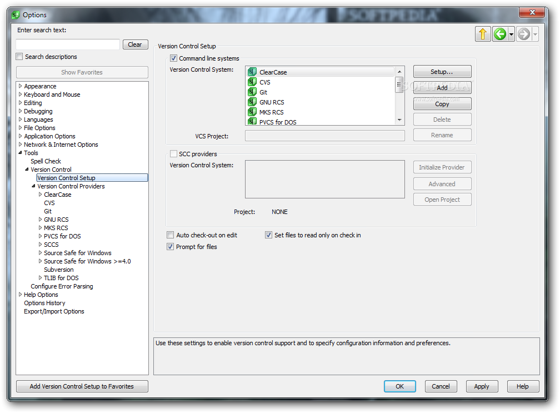Image resolution: width=560 pixels, height=413 pixels.
Task: Click the search text input field
Action: click(68, 44)
